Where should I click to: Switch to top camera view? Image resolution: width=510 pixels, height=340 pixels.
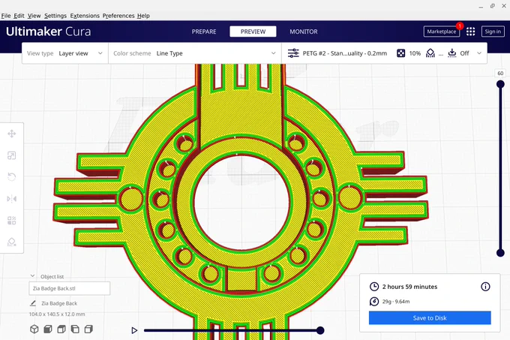pos(61,329)
